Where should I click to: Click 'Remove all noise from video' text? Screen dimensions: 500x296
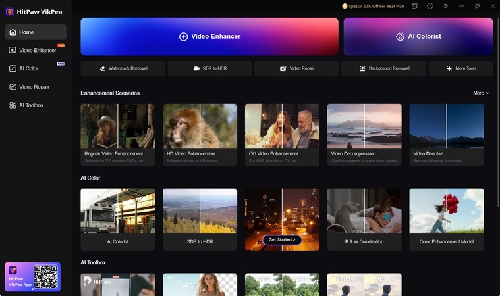pyautogui.click(x=438, y=161)
